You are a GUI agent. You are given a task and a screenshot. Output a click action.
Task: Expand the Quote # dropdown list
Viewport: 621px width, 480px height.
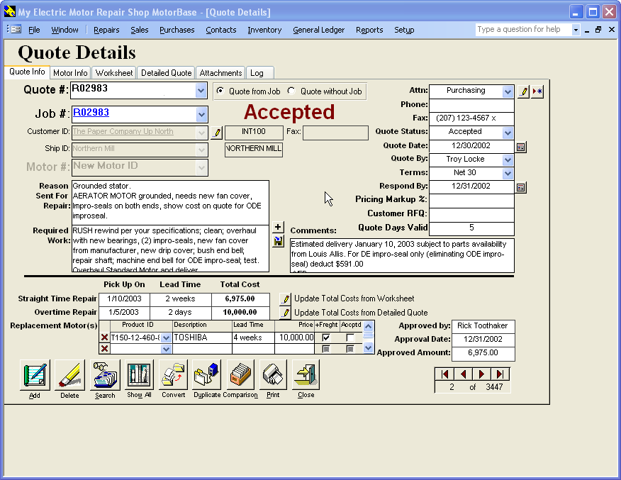[201, 91]
